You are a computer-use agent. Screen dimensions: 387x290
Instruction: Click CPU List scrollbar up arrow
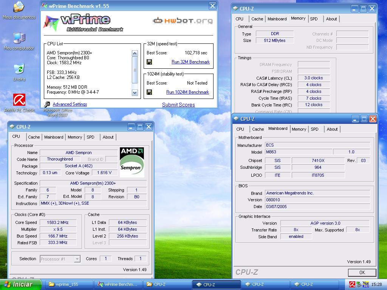[x=135, y=53]
